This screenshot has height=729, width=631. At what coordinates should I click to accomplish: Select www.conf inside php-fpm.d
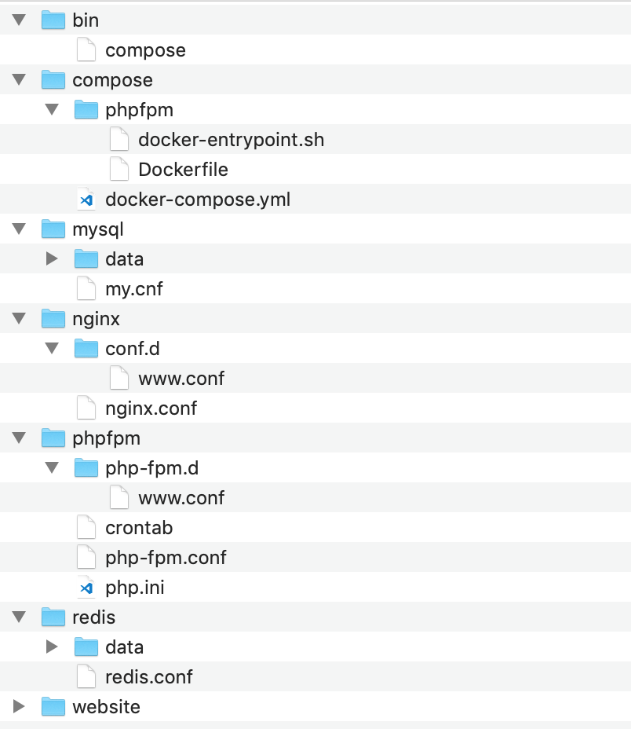pyautogui.click(x=180, y=497)
